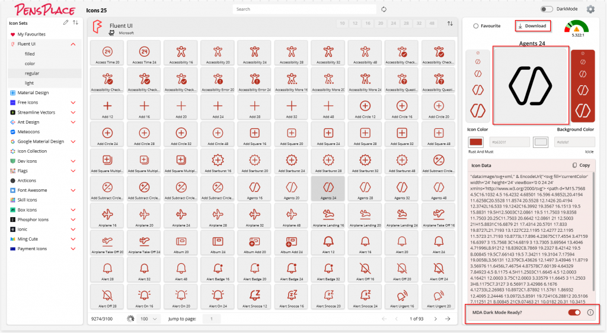Pick the Add Starburst 16 icon

218,161
